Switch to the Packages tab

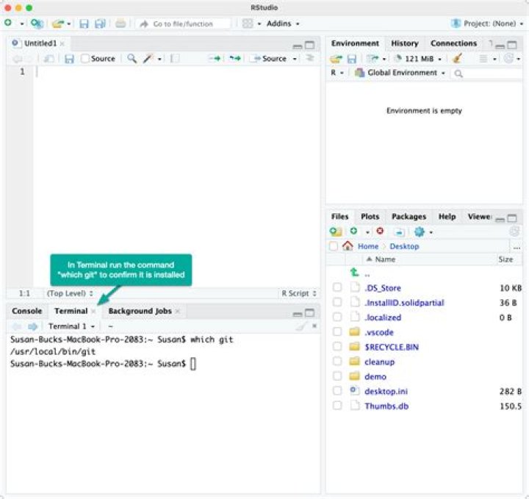click(409, 217)
